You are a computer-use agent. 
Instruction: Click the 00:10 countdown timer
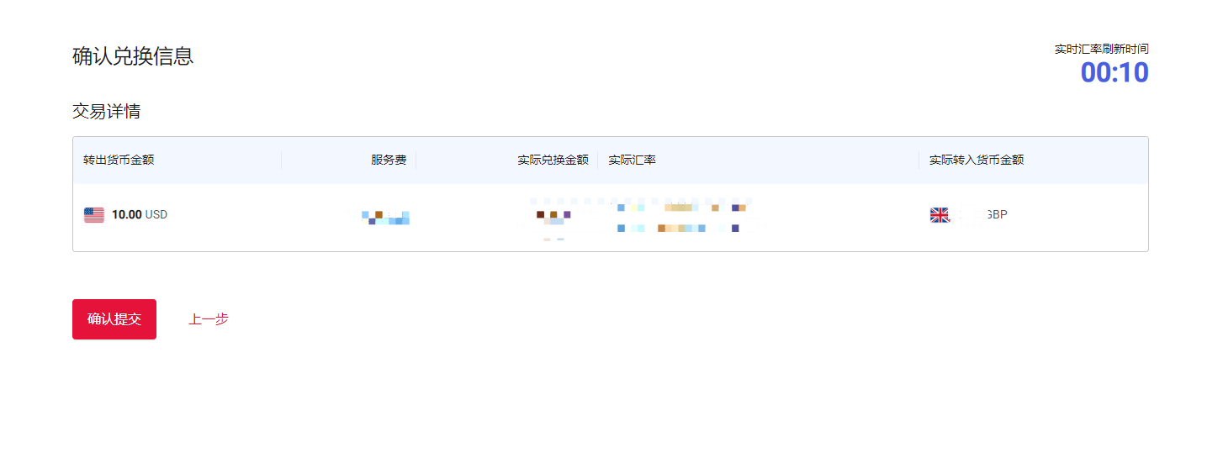pos(1114,73)
